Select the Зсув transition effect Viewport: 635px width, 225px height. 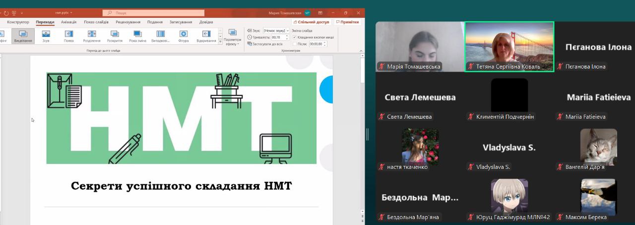(x=46, y=36)
